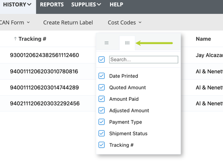
Task: Open the SCAN Form dropdown
Action: [x=15, y=23]
